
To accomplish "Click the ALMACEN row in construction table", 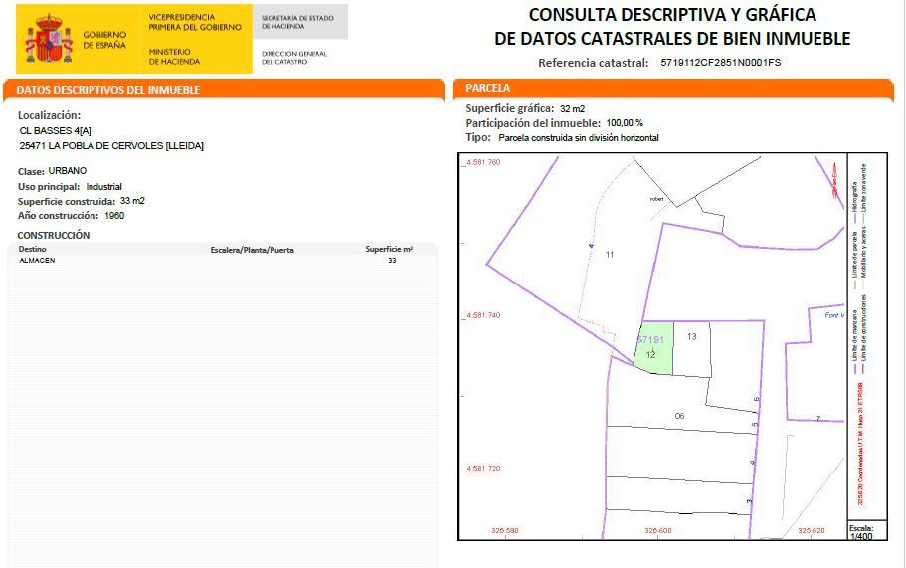I will 38,260.
